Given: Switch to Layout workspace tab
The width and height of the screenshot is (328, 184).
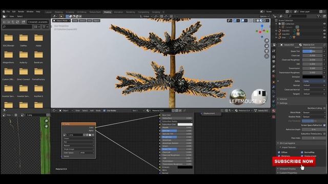Looking at the screenshot, I should tap(48, 12).
